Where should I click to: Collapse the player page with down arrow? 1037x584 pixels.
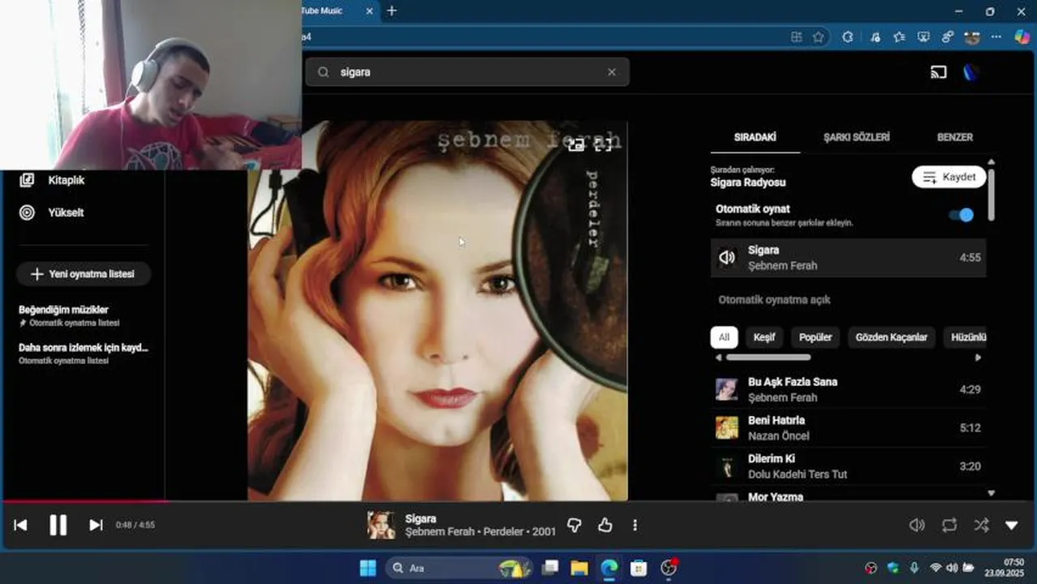(1012, 526)
